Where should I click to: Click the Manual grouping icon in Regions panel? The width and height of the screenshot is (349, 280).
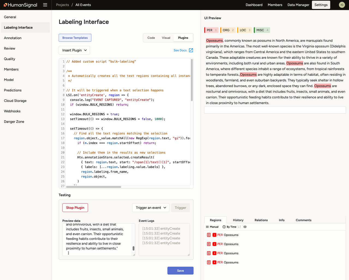[207, 227]
